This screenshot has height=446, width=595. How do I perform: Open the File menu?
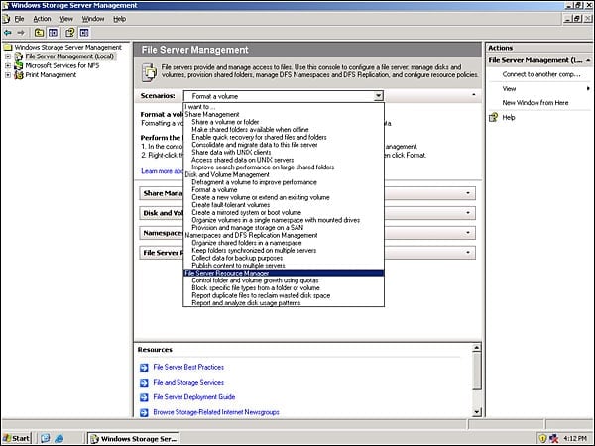[19, 19]
